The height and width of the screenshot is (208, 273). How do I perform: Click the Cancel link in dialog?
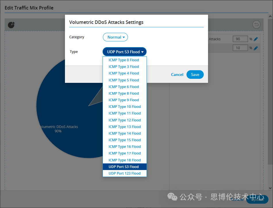point(177,75)
